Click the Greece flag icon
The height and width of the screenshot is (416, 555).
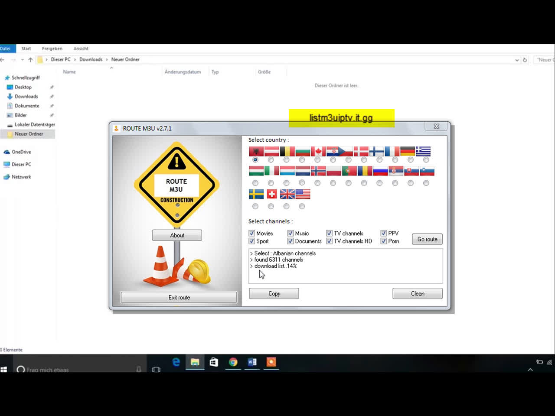(x=423, y=151)
